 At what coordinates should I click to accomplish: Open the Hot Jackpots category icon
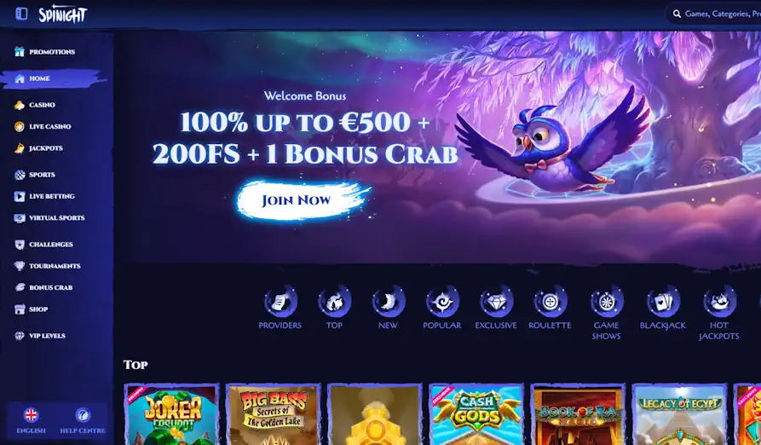[x=719, y=302]
